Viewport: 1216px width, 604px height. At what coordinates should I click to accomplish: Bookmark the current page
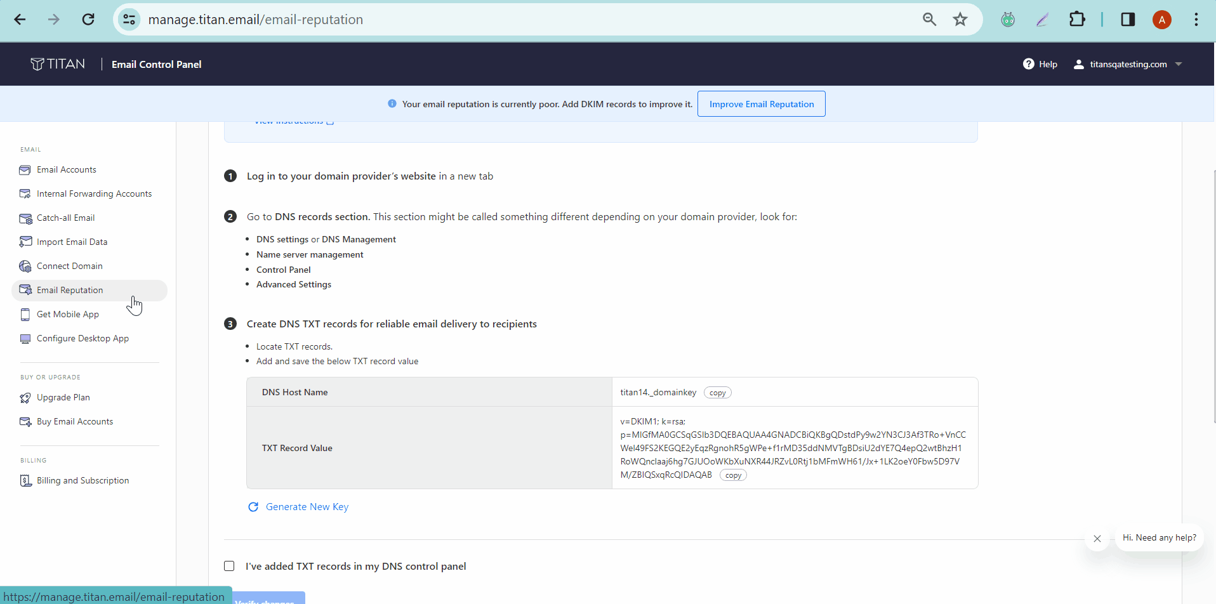(960, 19)
